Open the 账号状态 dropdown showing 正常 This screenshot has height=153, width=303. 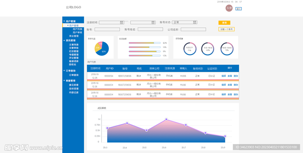click(185, 22)
